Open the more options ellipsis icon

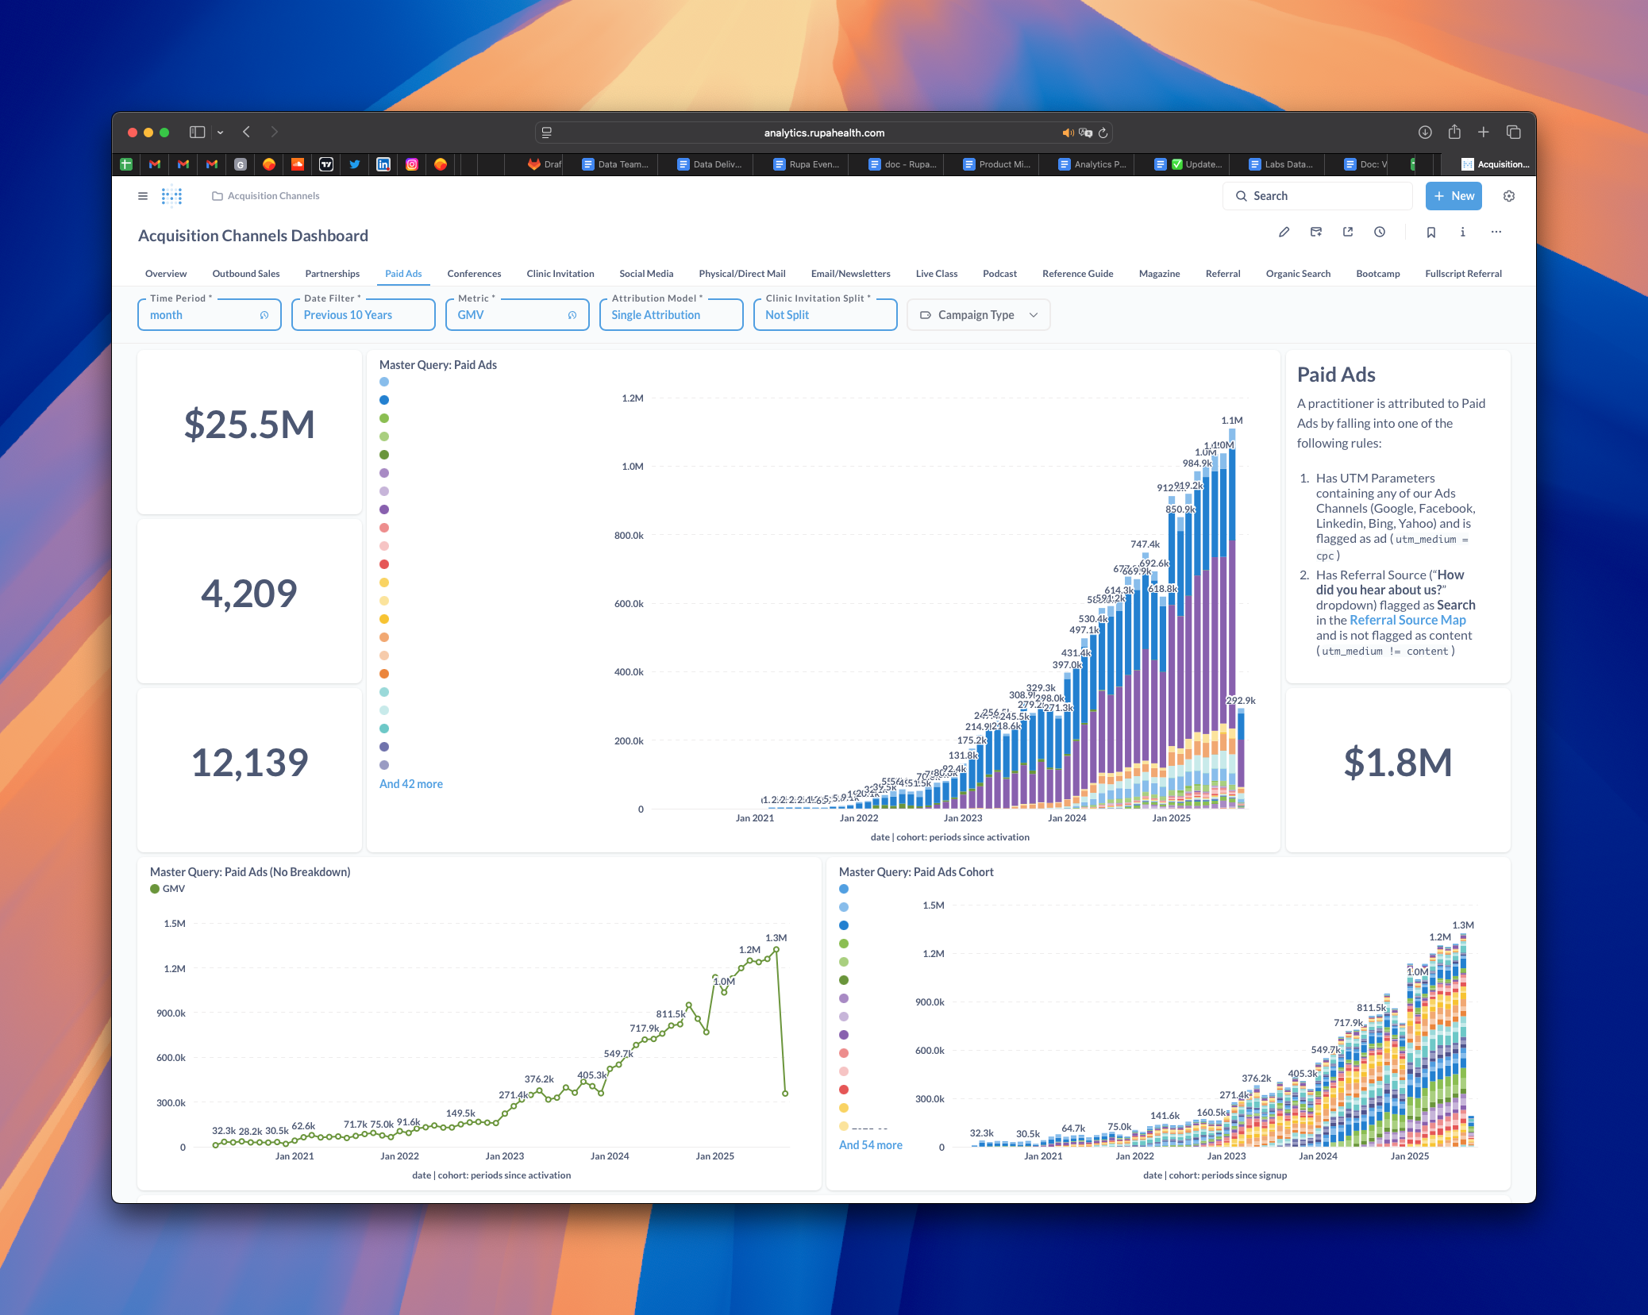click(1496, 232)
